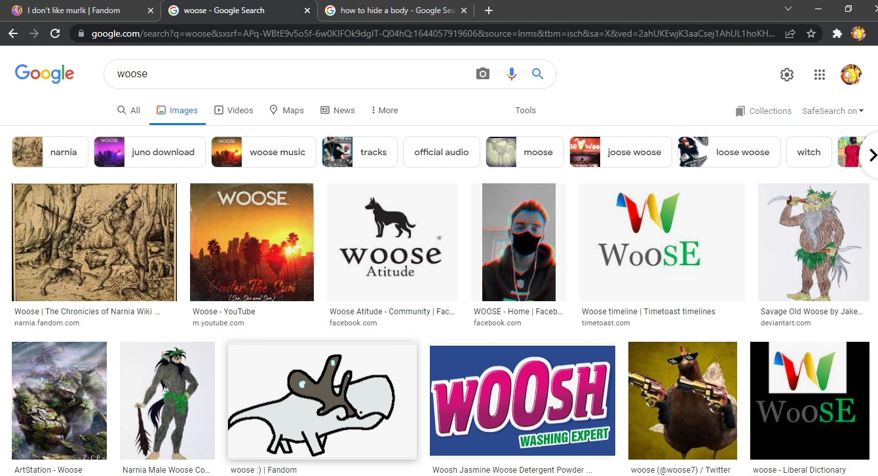The width and height of the screenshot is (878, 476).
Task: Click the Google profile avatar
Action: point(850,74)
